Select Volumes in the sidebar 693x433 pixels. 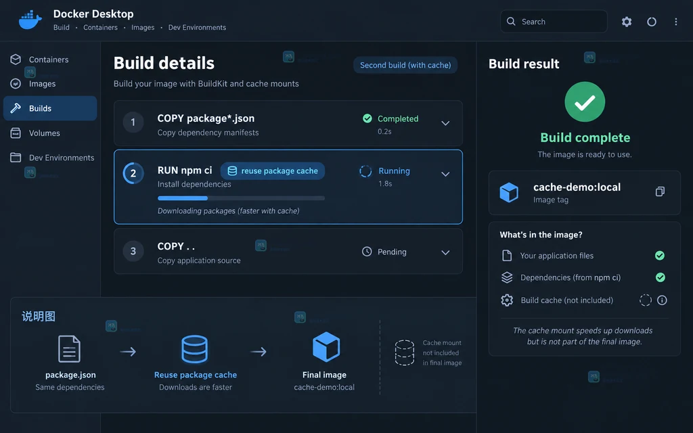coord(50,133)
